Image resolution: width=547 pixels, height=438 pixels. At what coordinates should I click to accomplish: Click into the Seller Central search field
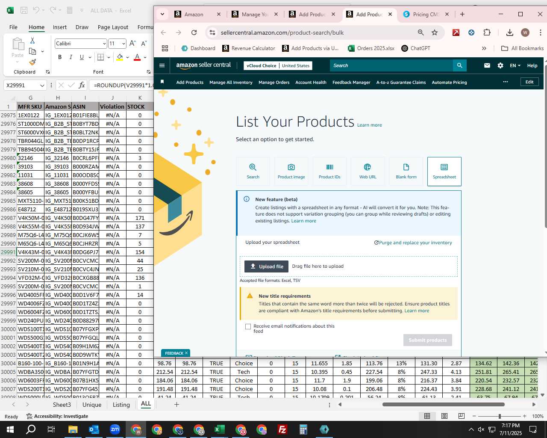click(x=391, y=65)
